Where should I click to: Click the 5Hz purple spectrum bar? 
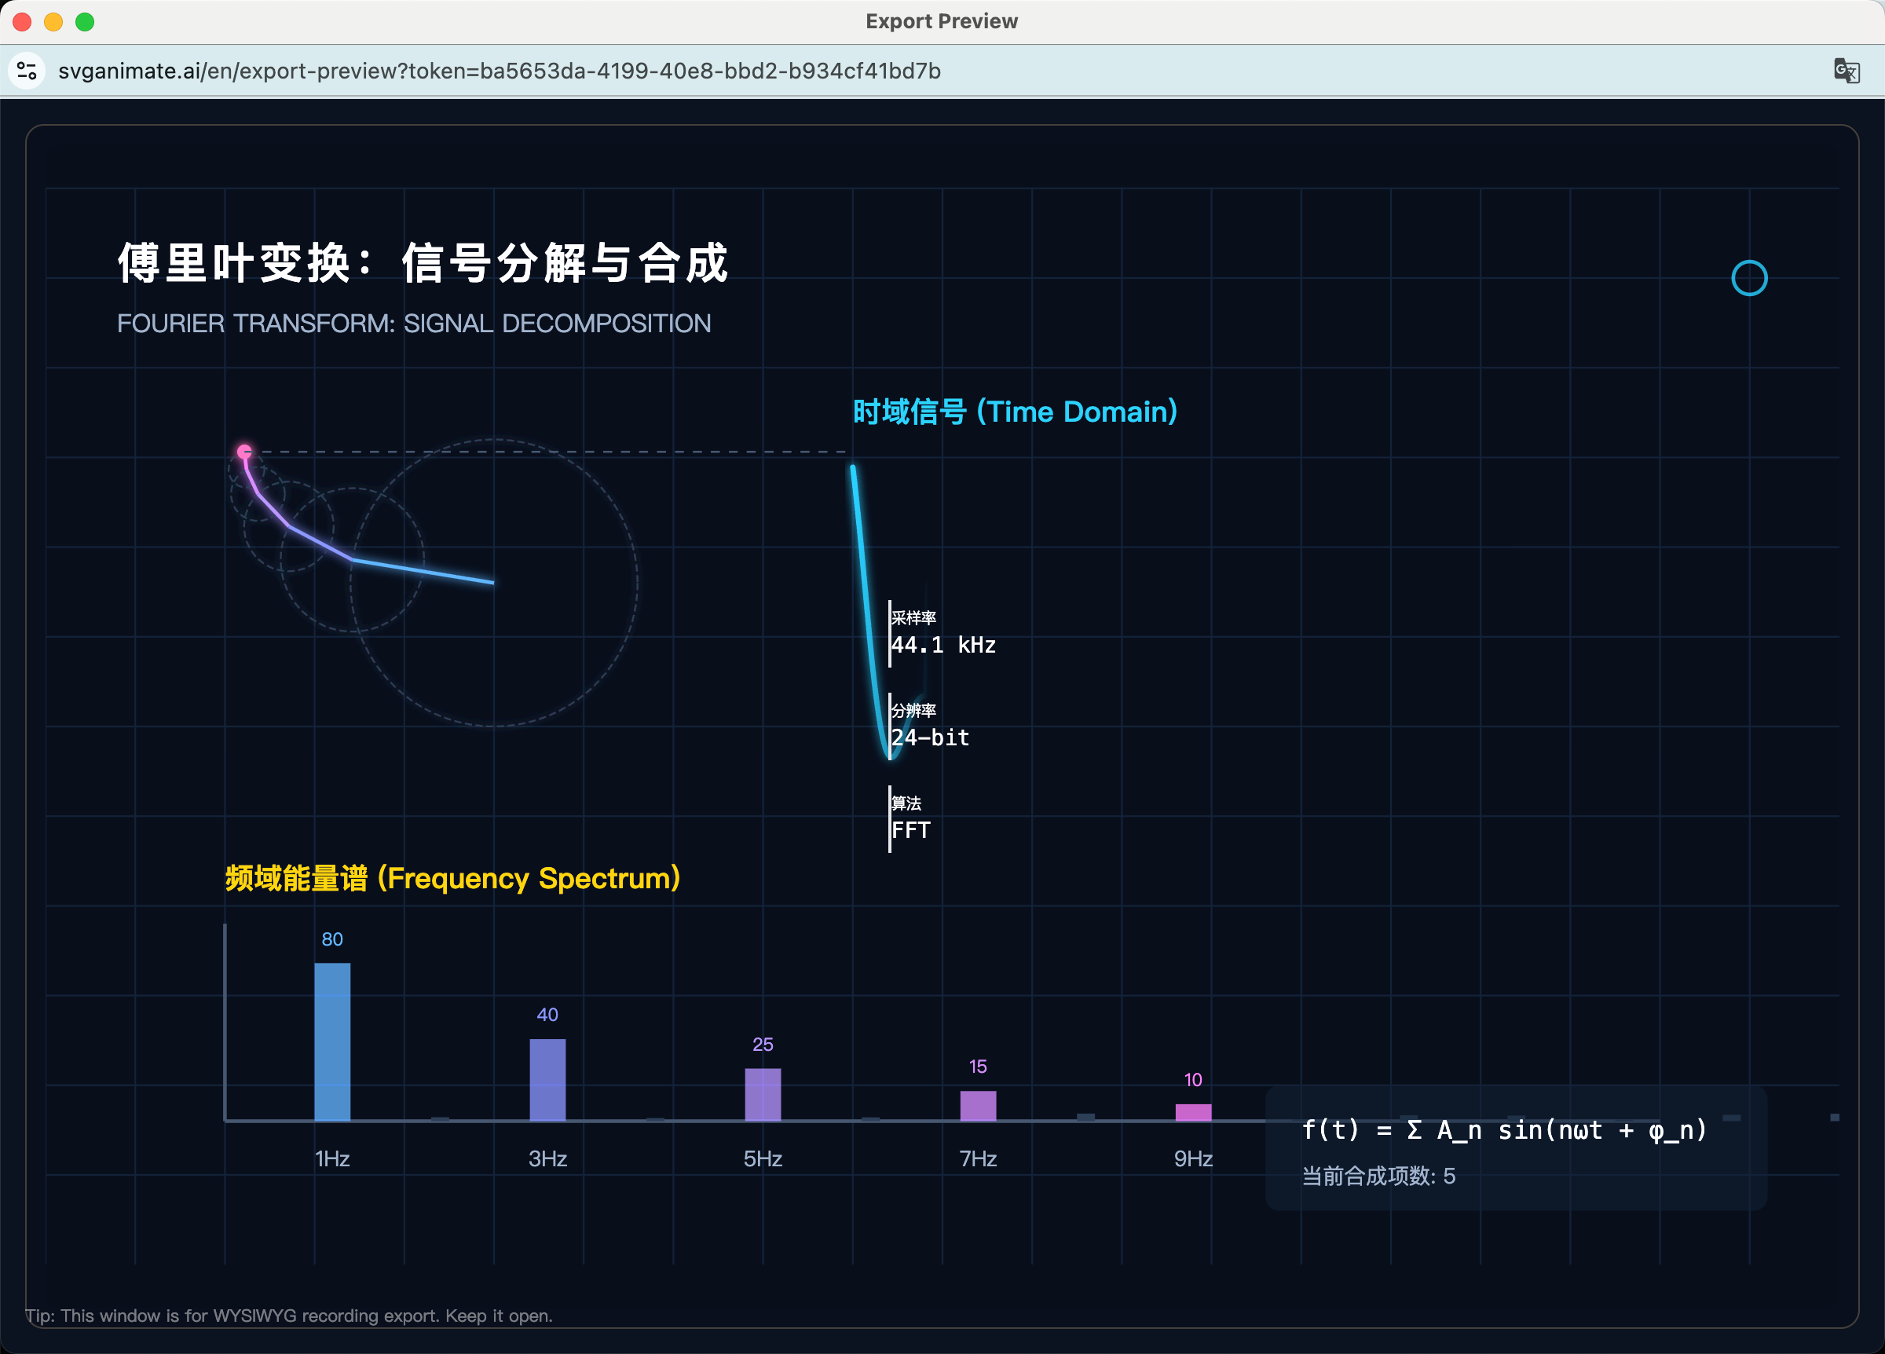762,1094
